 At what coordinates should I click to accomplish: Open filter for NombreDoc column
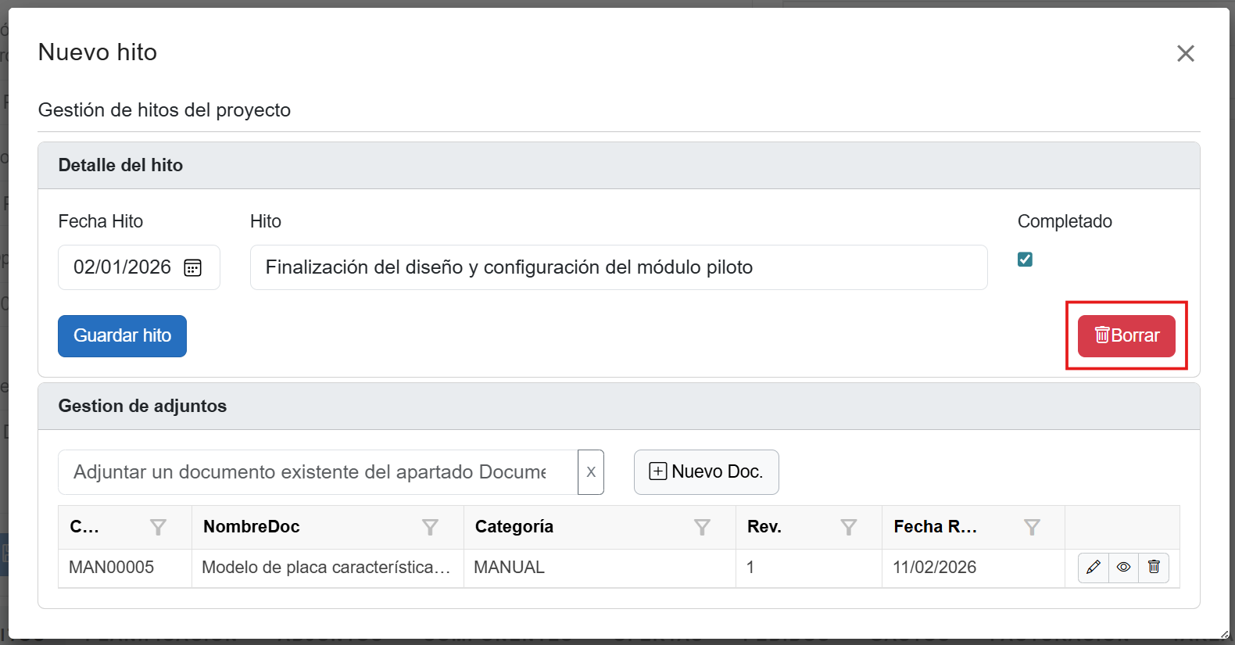tap(430, 528)
